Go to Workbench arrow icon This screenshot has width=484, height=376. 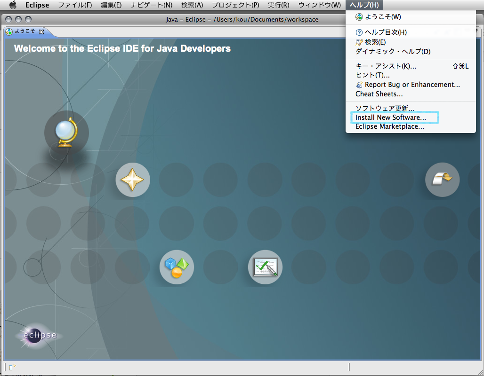[x=442, y=180]
